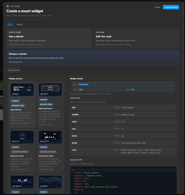Click the unit JSON field row
This screenshot has height=195, width=185.
(123, 129)
